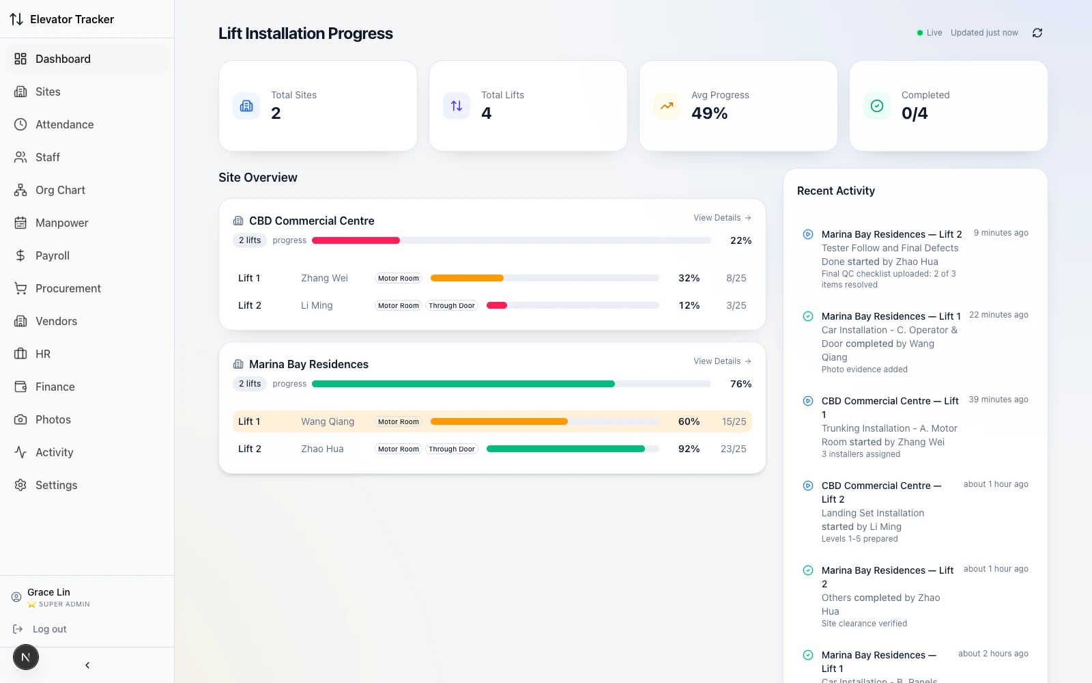Open the Settings gear icon

point(20,485)
